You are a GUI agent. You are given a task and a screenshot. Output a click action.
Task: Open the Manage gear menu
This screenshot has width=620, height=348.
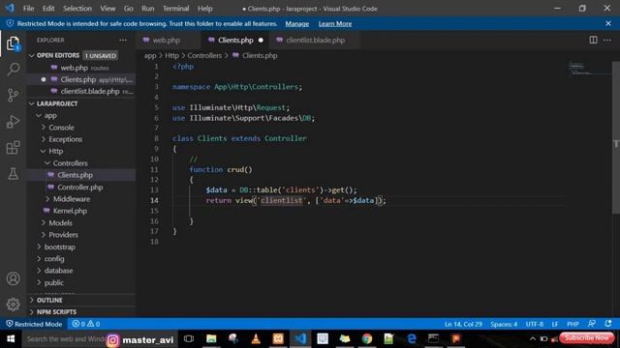(x=13, y=304)
